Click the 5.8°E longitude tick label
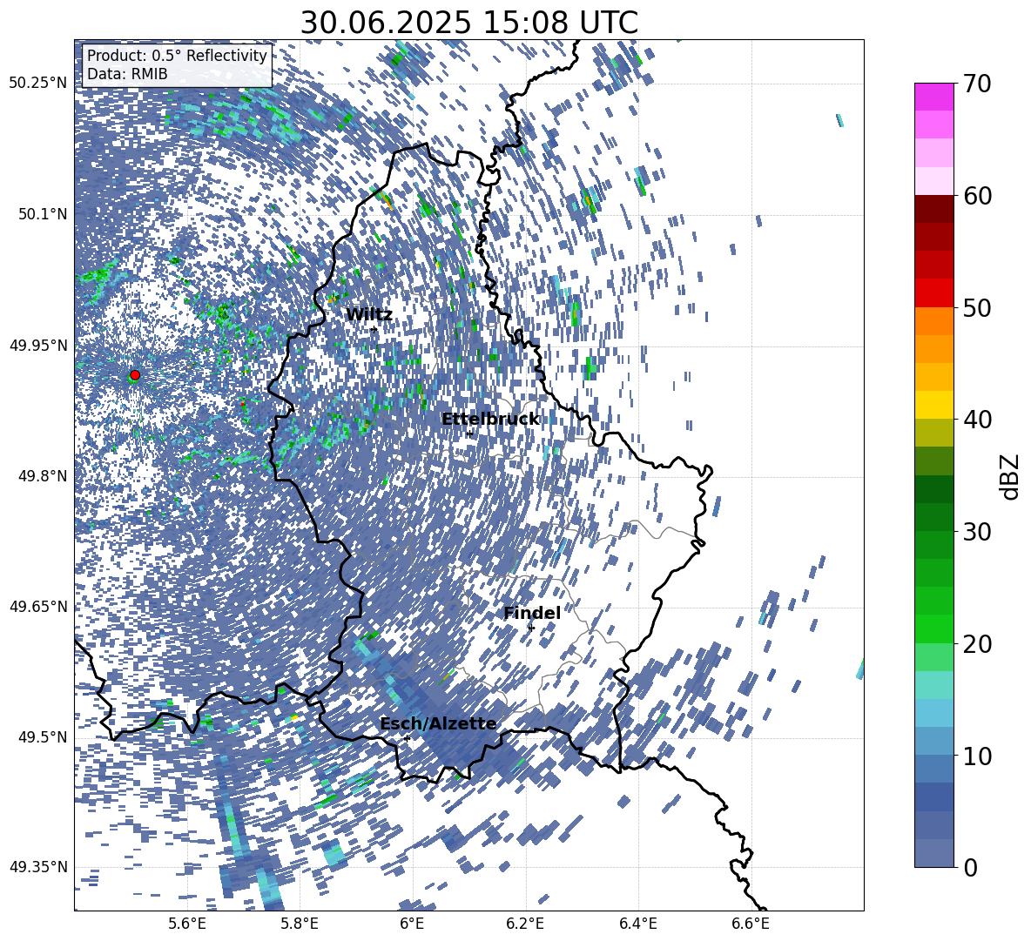 coord(300,924)
